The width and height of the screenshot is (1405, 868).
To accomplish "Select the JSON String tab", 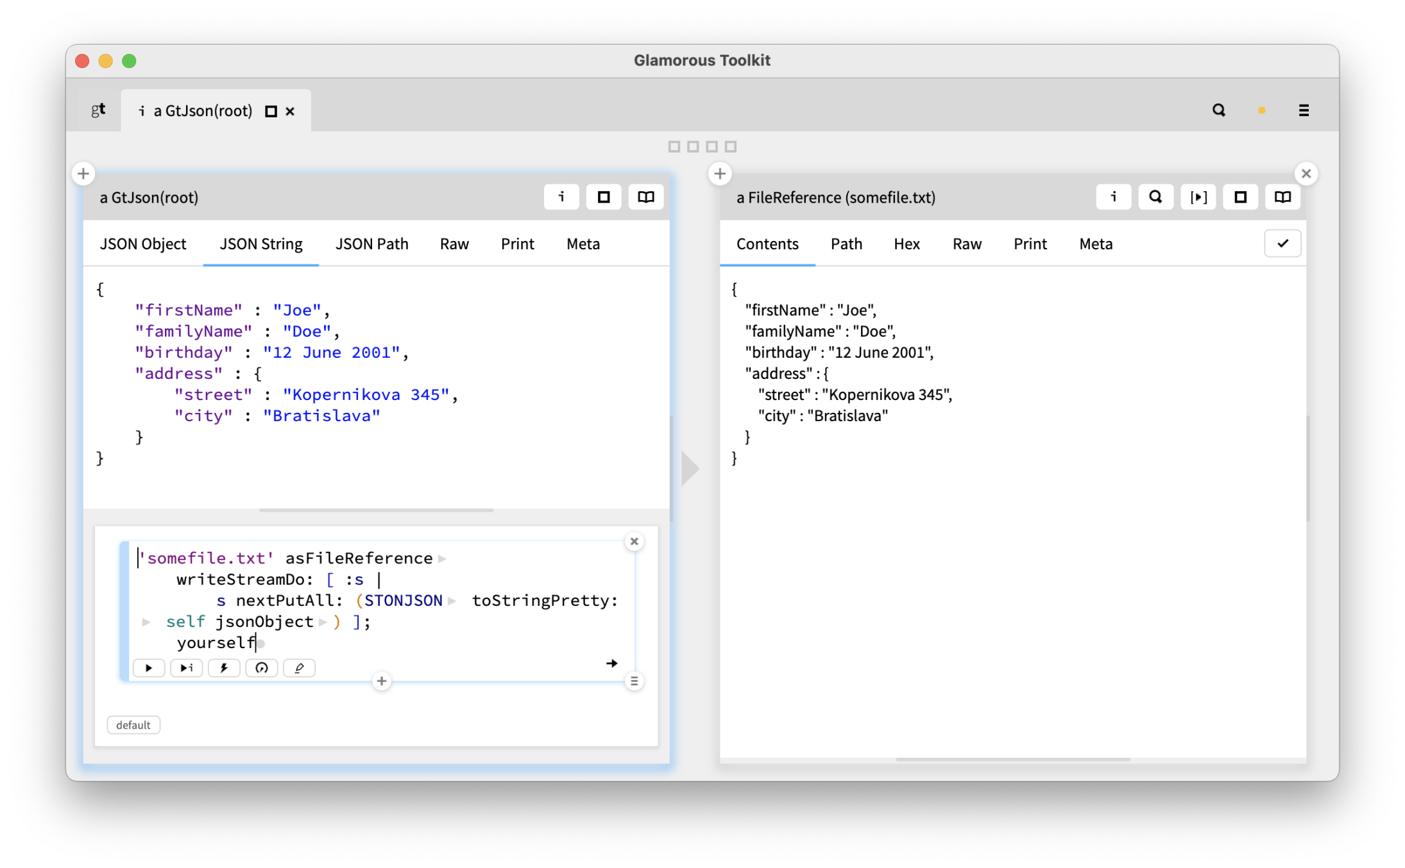I will click(x=261, y=244).
